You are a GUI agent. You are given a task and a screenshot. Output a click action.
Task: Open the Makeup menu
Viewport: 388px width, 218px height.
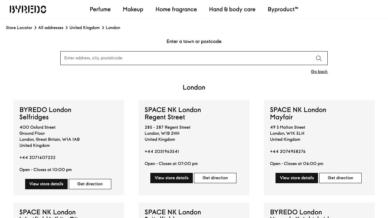pyautogui.click(x=133, y=9)
